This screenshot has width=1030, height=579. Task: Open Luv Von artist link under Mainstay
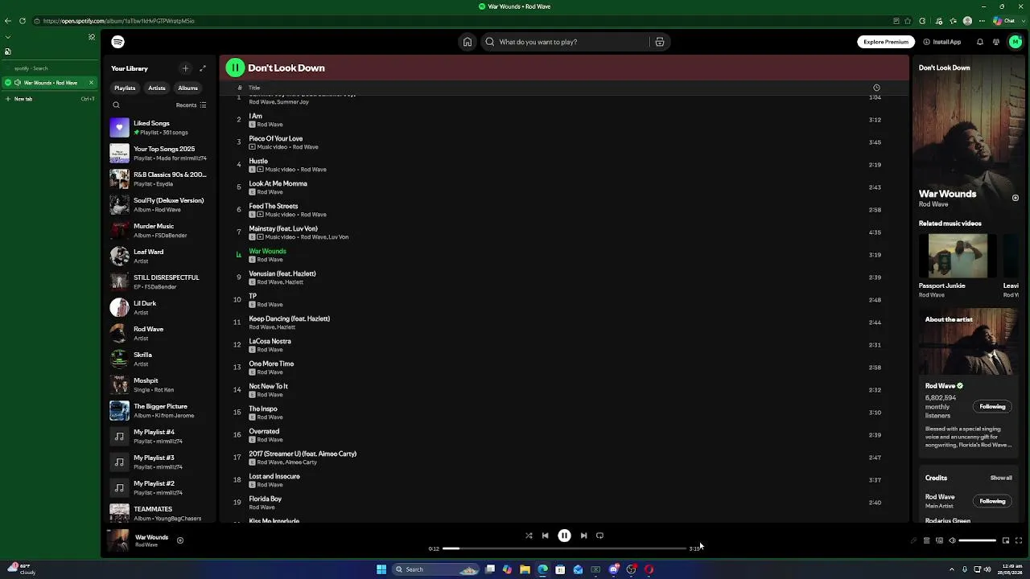[339, 237]
